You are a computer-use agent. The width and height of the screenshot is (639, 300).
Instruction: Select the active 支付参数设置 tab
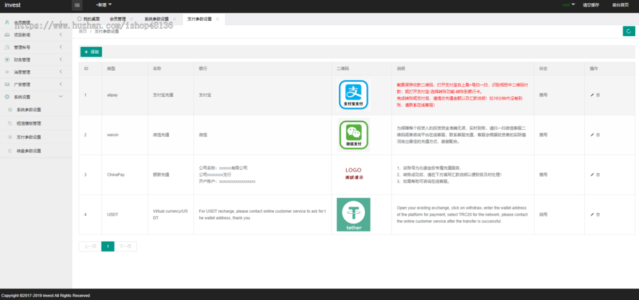pos(203,19)
